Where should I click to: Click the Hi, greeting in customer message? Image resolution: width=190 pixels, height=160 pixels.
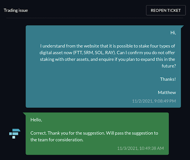(x=173, y=33)
